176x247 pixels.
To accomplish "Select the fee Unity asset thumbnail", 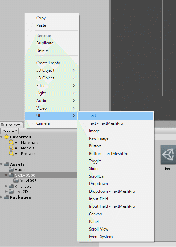I will pyautogui.click(x=168, y=155).
